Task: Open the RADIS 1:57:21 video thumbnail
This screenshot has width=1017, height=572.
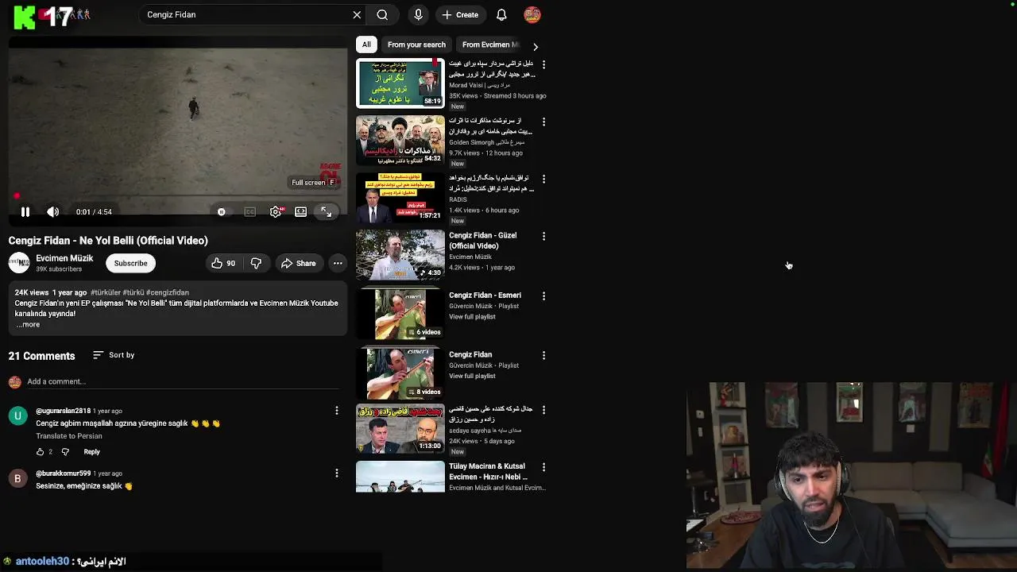Action: [x=400, y=198]
